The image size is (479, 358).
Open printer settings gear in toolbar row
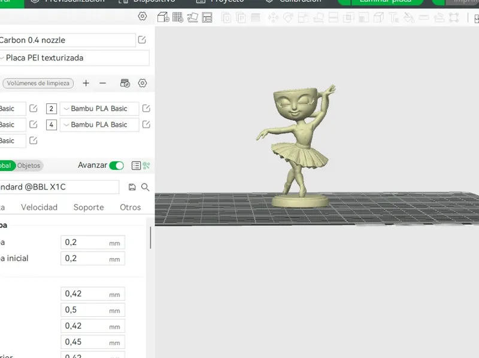pyautogui.click(x=143, y=16)
